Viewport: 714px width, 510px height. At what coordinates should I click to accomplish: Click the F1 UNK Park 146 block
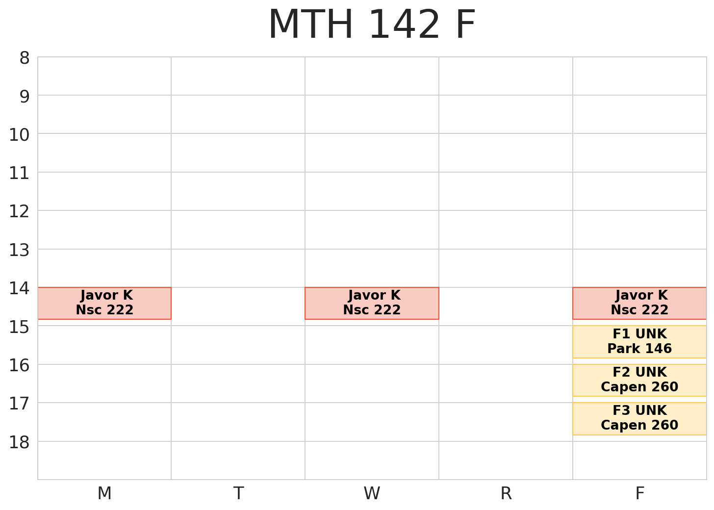(x=639, y=342)
